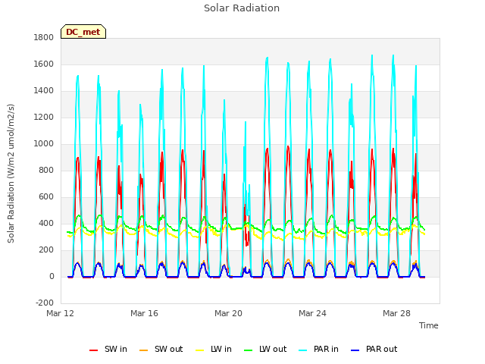
Task: Click the 400 y-axis tick label
Action: (x=46, y=224)
